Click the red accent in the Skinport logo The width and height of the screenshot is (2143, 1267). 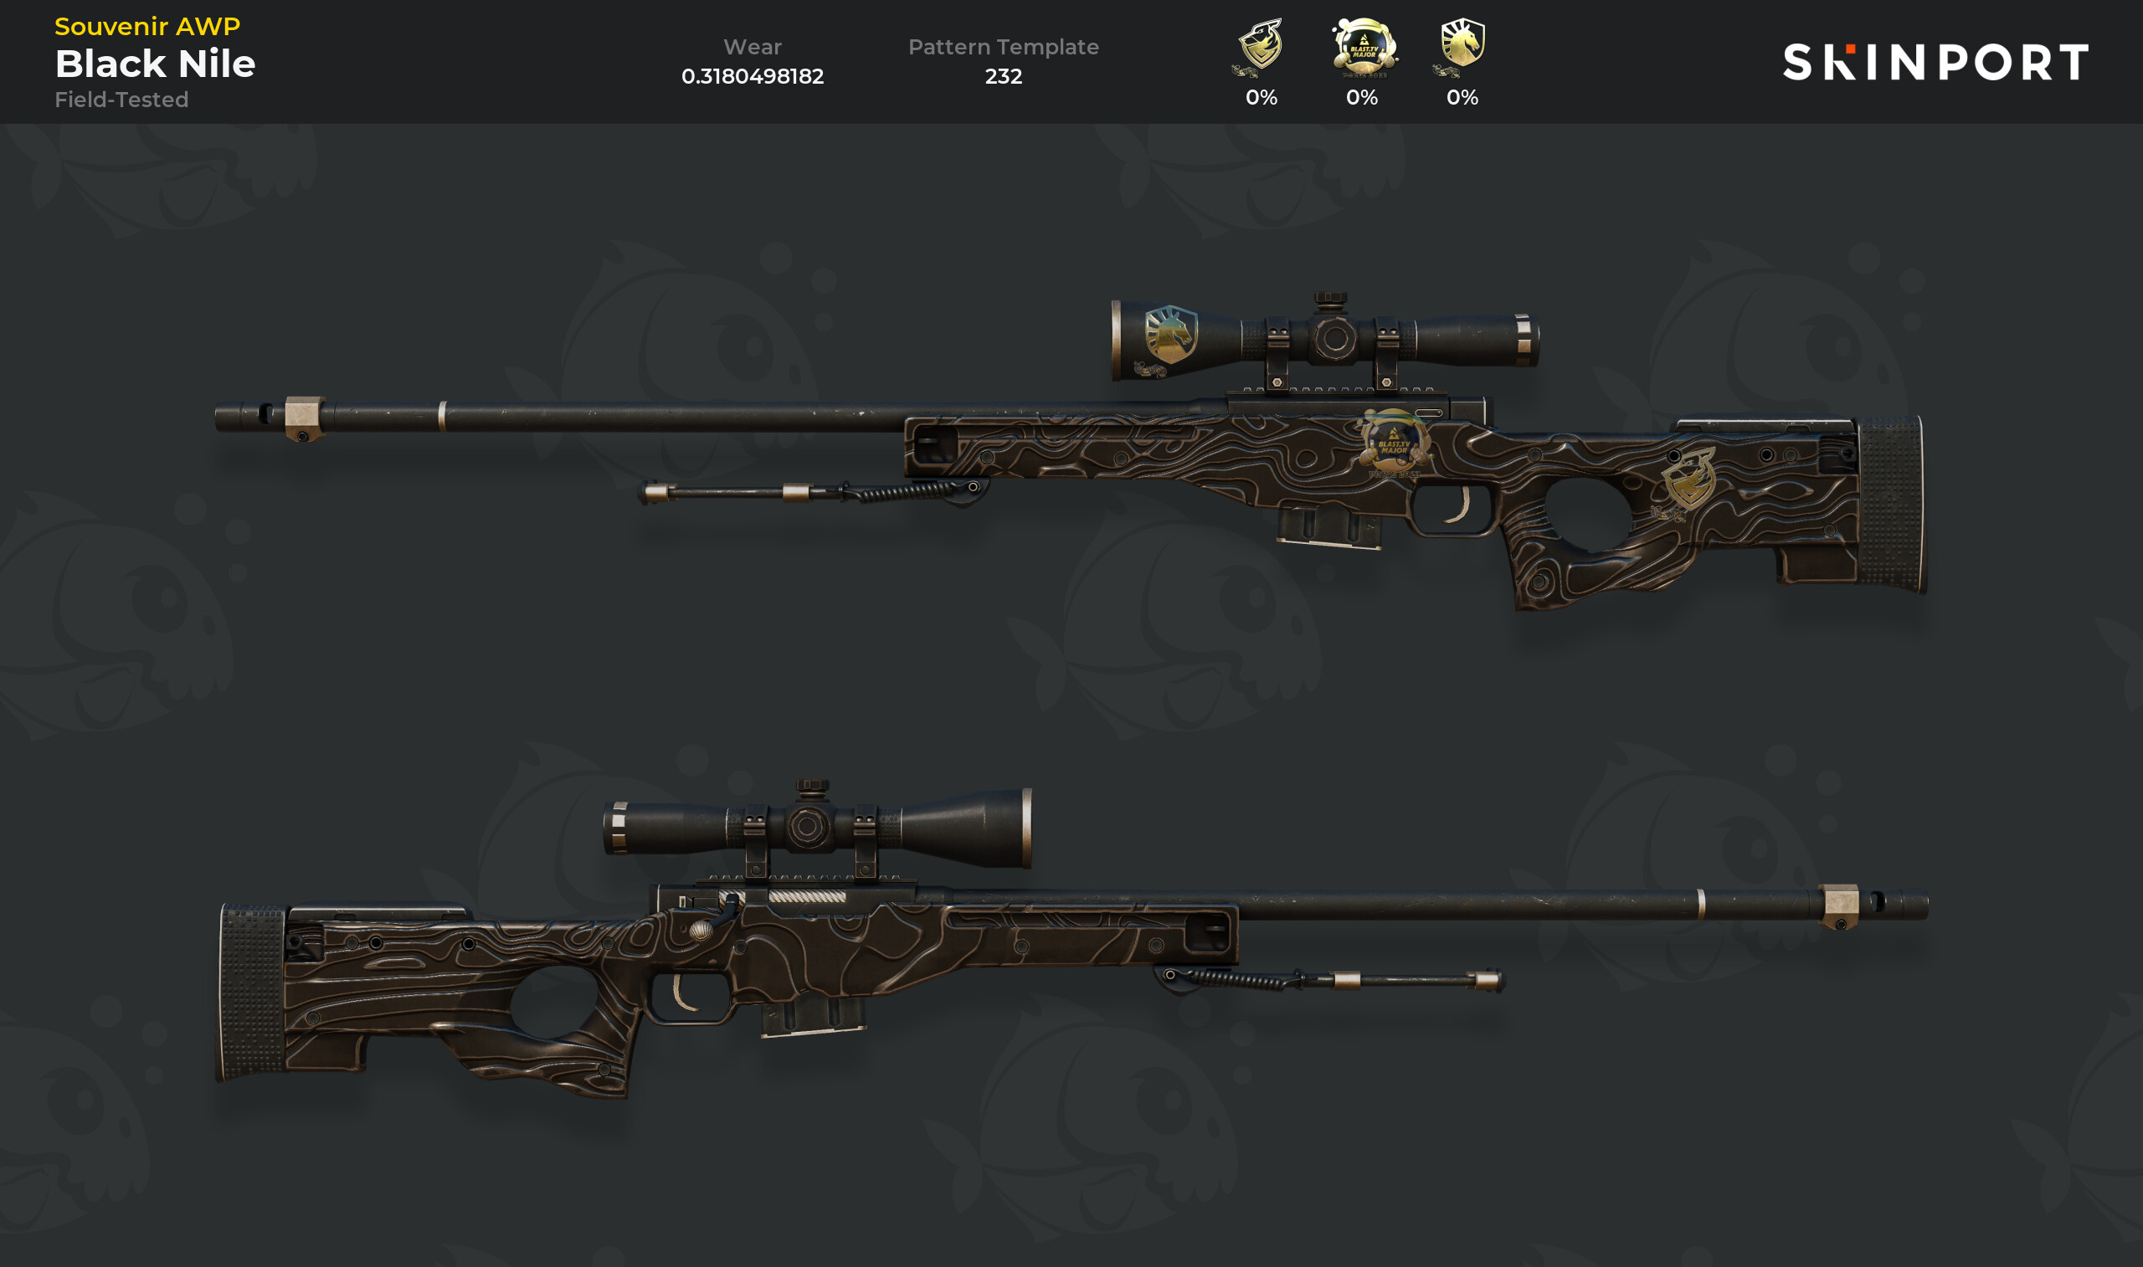[x=1851, y=50]
